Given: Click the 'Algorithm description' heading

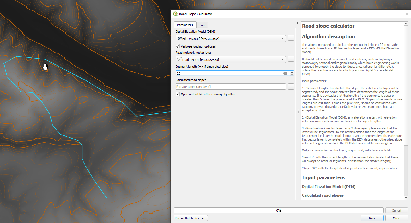Looking at the screenshot, I should pyautogui.click(x=328, y=36).
